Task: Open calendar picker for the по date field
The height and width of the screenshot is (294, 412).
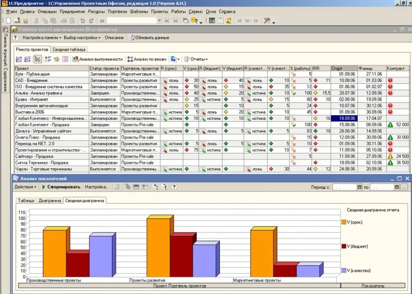Action: pyautogui.click(x=397, y=187)
